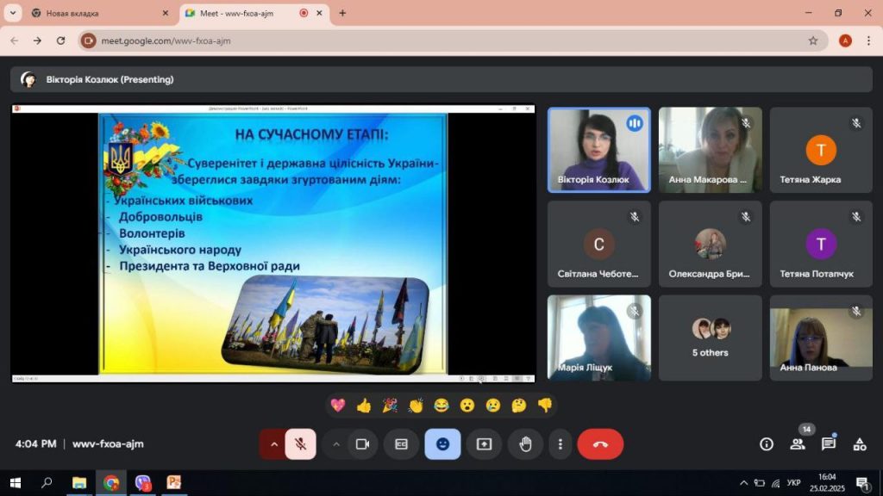Open the in-call chat panel
Viewport: 883px width, 496px height.
pos(829,444)
